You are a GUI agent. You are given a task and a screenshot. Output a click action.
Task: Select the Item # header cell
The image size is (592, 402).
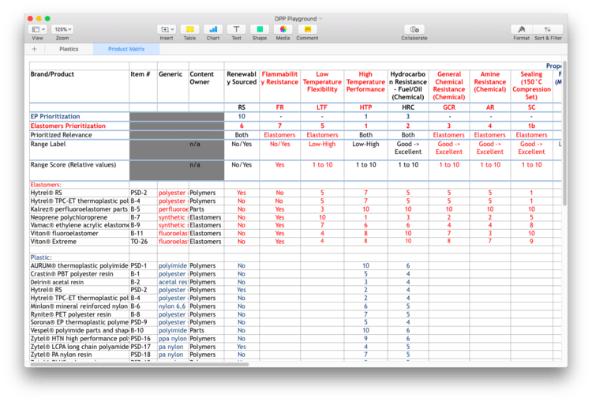(143, 86)
